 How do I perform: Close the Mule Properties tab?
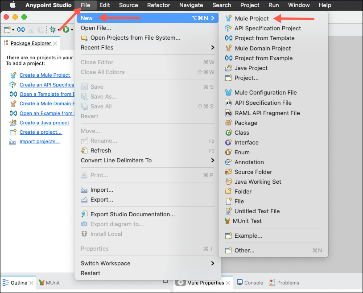coord(228,283)
